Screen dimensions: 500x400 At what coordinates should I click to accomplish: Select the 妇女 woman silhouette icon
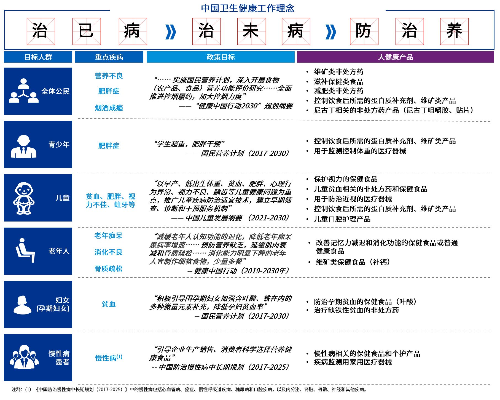[22, 305]
